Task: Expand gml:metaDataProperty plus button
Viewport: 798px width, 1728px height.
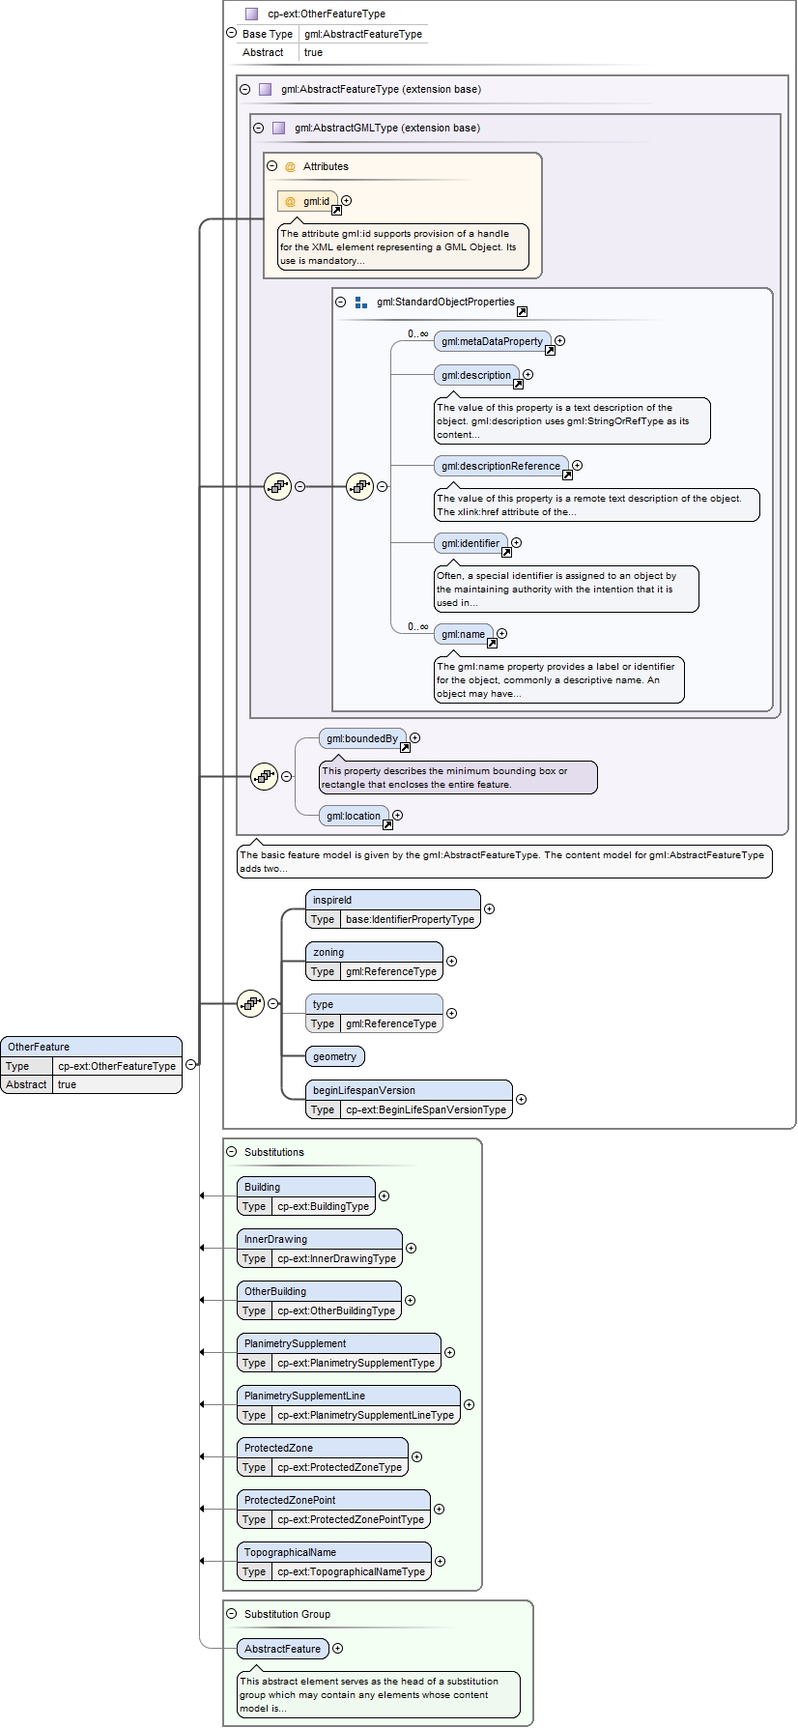Action: pyautogui.click(x=560, y=341)
